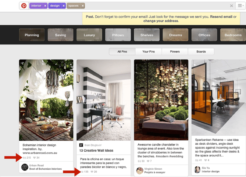Screen dimensions: 246x177
Task: Open the www.urbanroad.com.au link
Action: (x=40, y=153)
